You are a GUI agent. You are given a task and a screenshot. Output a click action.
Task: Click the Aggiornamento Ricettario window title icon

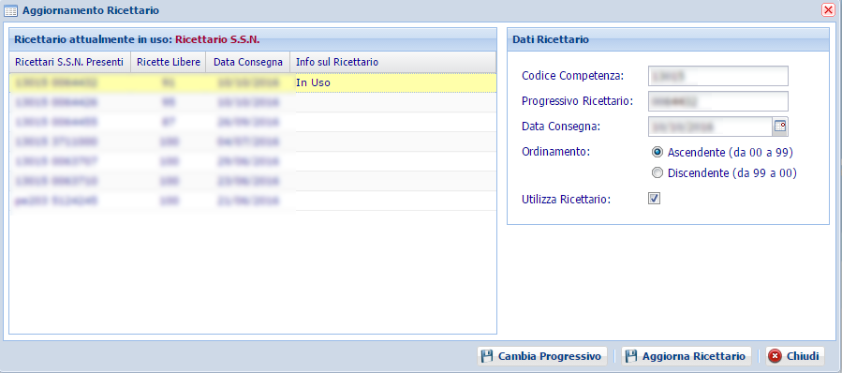(10, 10)
